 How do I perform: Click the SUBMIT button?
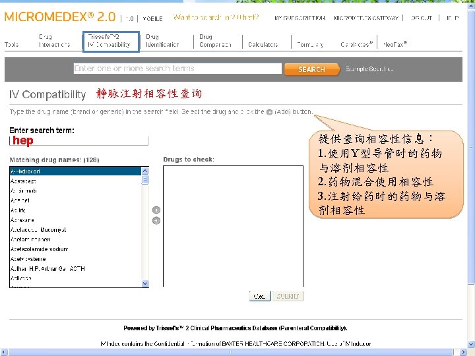288,296
